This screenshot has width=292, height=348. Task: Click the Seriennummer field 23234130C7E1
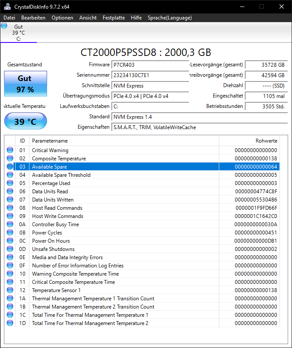pos(150,75)
